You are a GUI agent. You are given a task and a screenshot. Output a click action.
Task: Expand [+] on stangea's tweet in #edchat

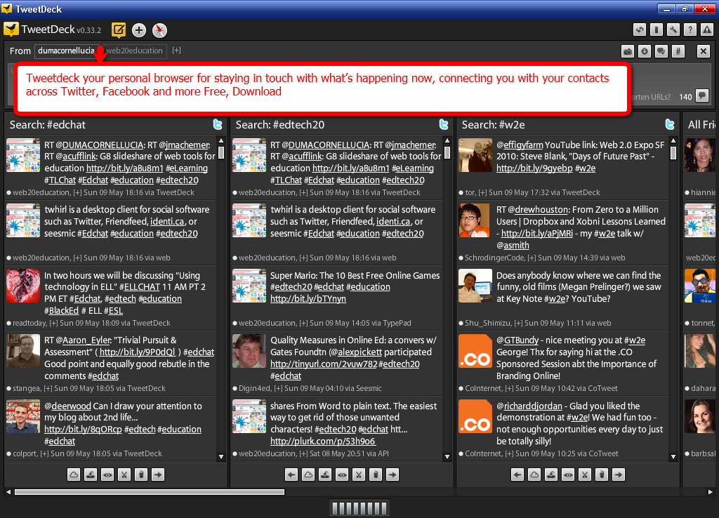[48, 388]
